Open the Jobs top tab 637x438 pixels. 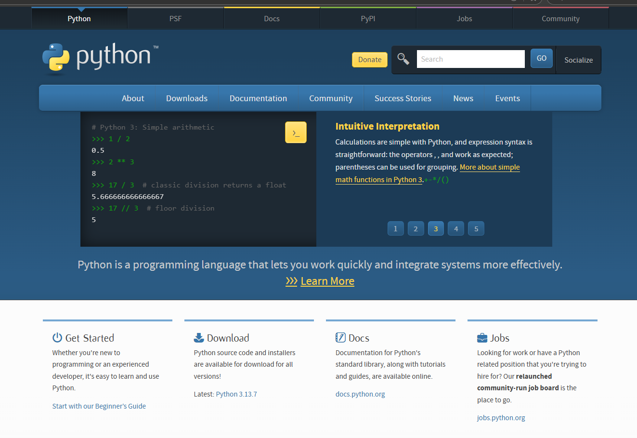point(465,19)
